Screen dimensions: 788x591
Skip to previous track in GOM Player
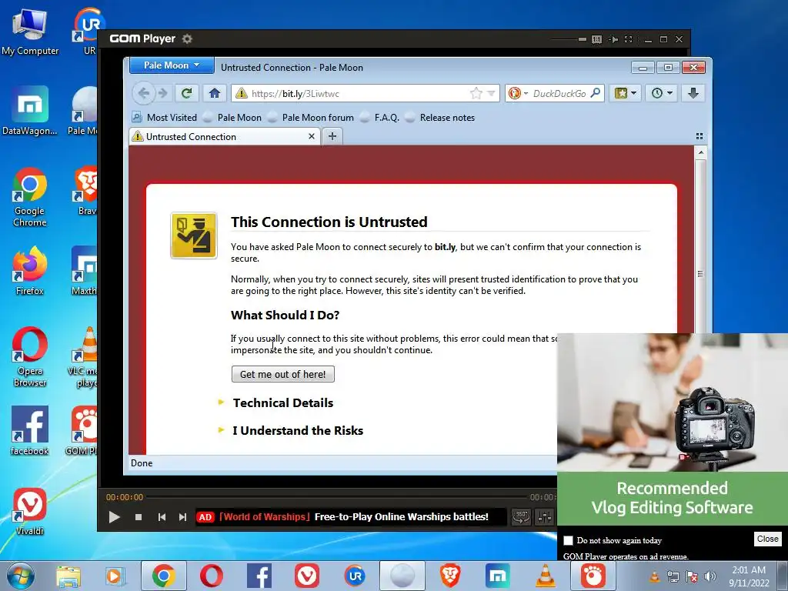[x=162, y=516]
